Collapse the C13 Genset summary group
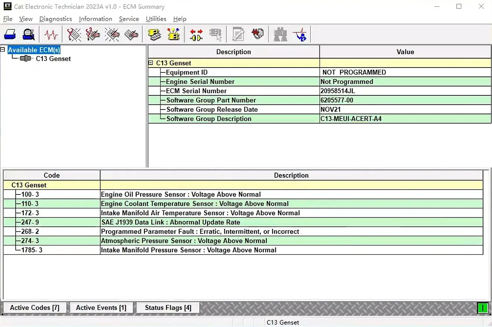Viewport: 492px width, 327px height. coord(151,63)
